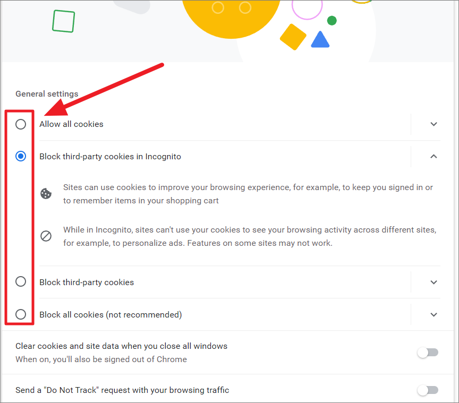Collapse Block third-party cookies in Incognito details

pos(433,156)
